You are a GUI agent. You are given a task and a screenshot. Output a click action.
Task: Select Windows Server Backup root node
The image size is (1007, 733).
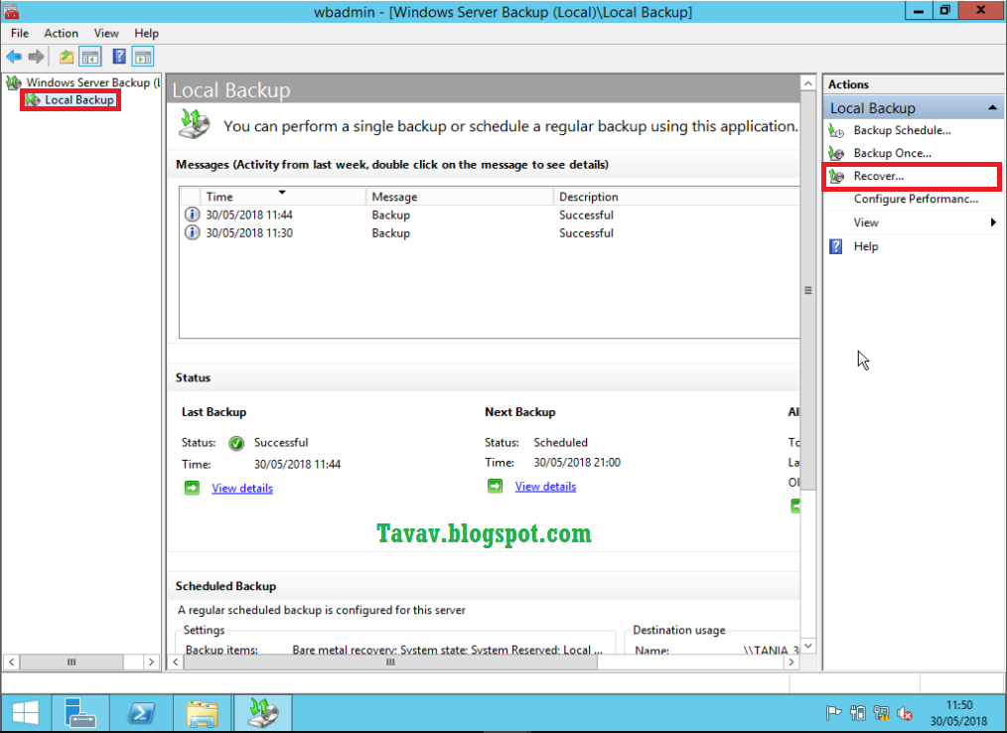[x=83, y=82]
